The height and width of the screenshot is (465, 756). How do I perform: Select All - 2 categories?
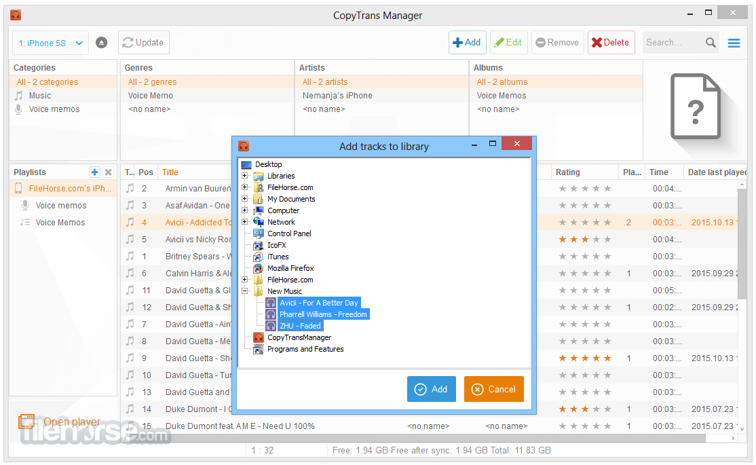tap(63, 82)
